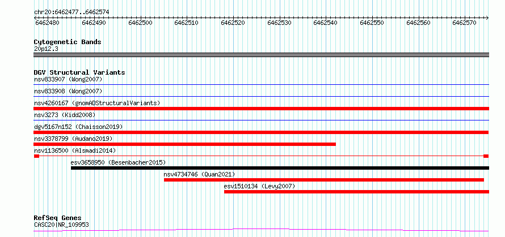
Task: Select dgv5167n152 (Chaisson2019) label
Action: 78,127
